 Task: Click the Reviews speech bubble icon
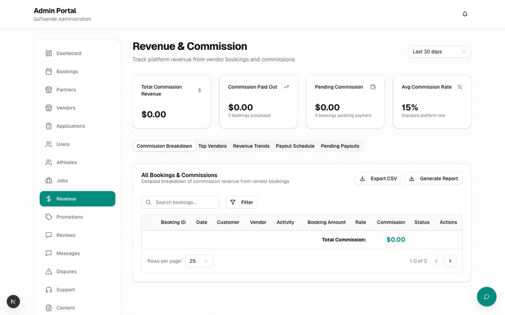(x=49, y=235)
